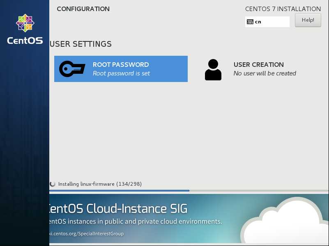The width and height of the screenshot is (329, 246).
Task: Click the CENTOS 7 INSTALLATION label
Action: pos(283,9)
